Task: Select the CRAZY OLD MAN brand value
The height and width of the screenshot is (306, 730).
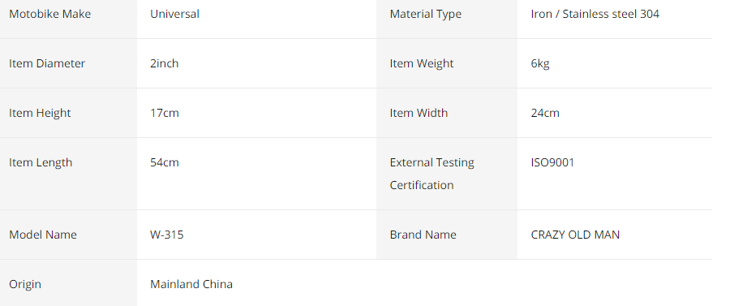Action: coord(575,235)
